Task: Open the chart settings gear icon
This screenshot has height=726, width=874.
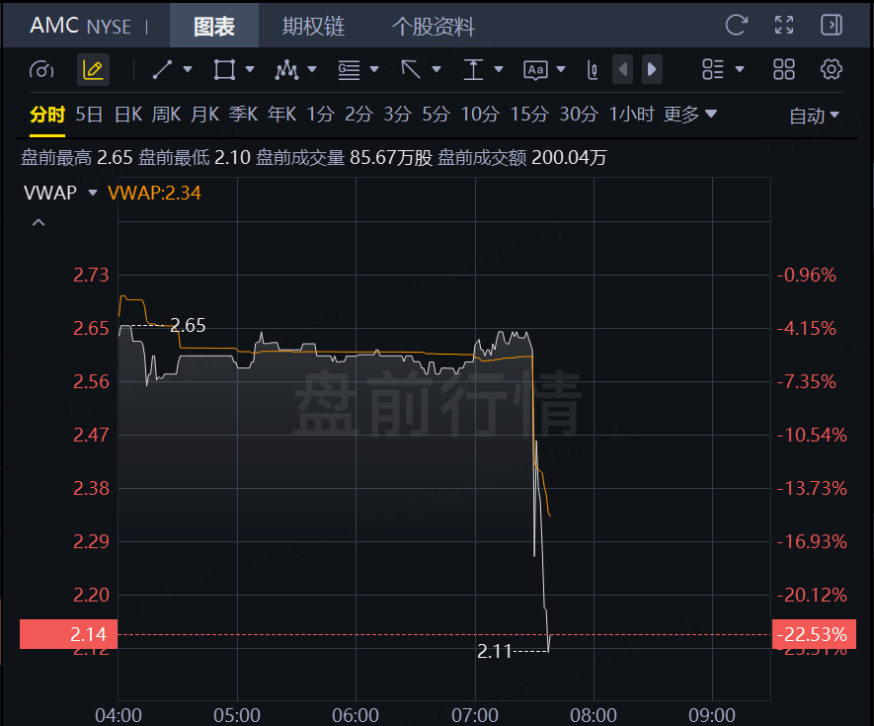Action: [832, 70]
